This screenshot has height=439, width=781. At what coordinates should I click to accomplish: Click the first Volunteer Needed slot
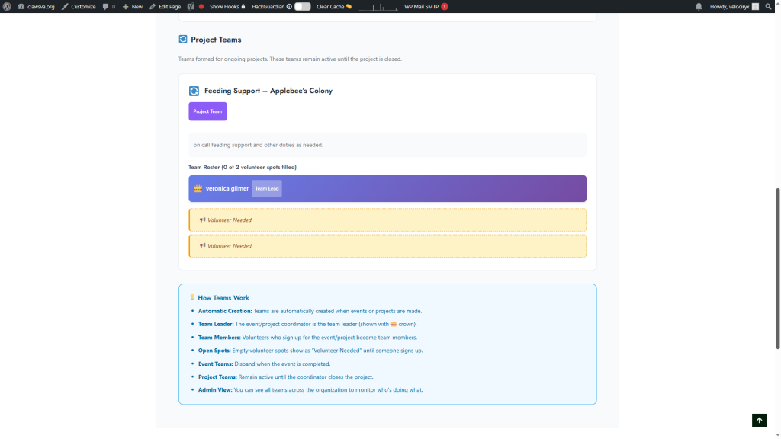387,220
